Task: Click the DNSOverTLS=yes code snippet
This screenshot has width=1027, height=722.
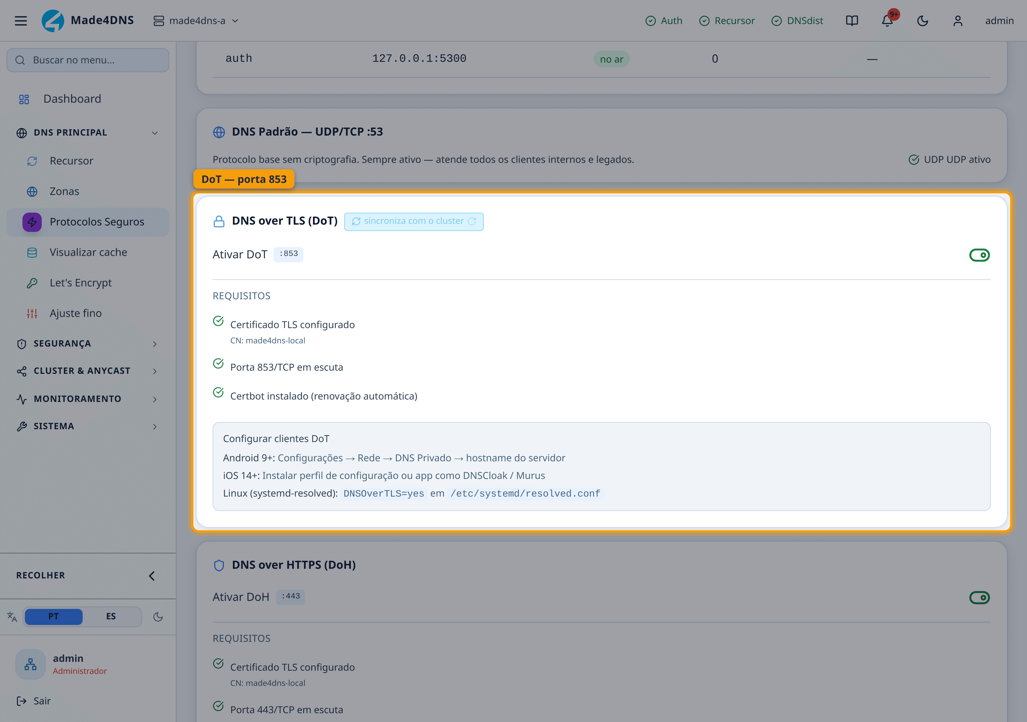Action: click(x=383, y=493)
